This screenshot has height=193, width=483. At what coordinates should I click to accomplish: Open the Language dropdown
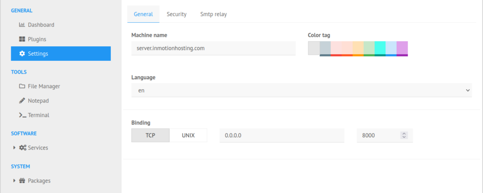click(x=301, y=90)
